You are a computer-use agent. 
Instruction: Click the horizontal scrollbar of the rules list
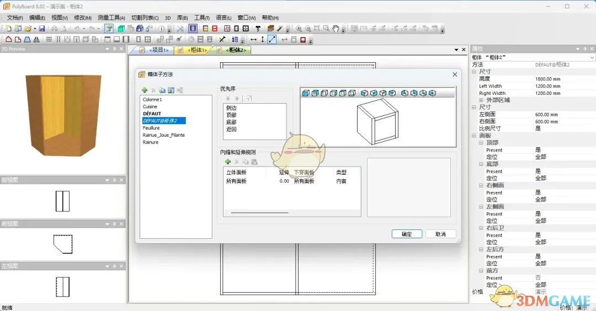(259, 213)
